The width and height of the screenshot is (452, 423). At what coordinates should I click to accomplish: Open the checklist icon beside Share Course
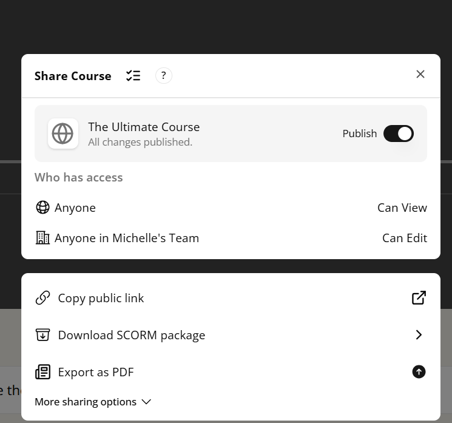coord(133,76)
